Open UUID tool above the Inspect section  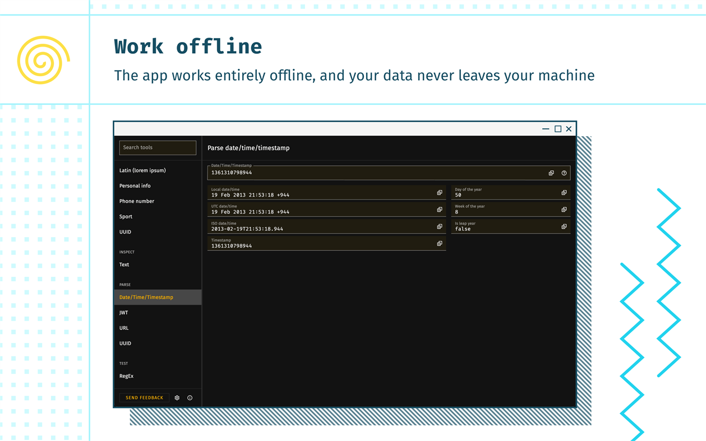(126, 232)
